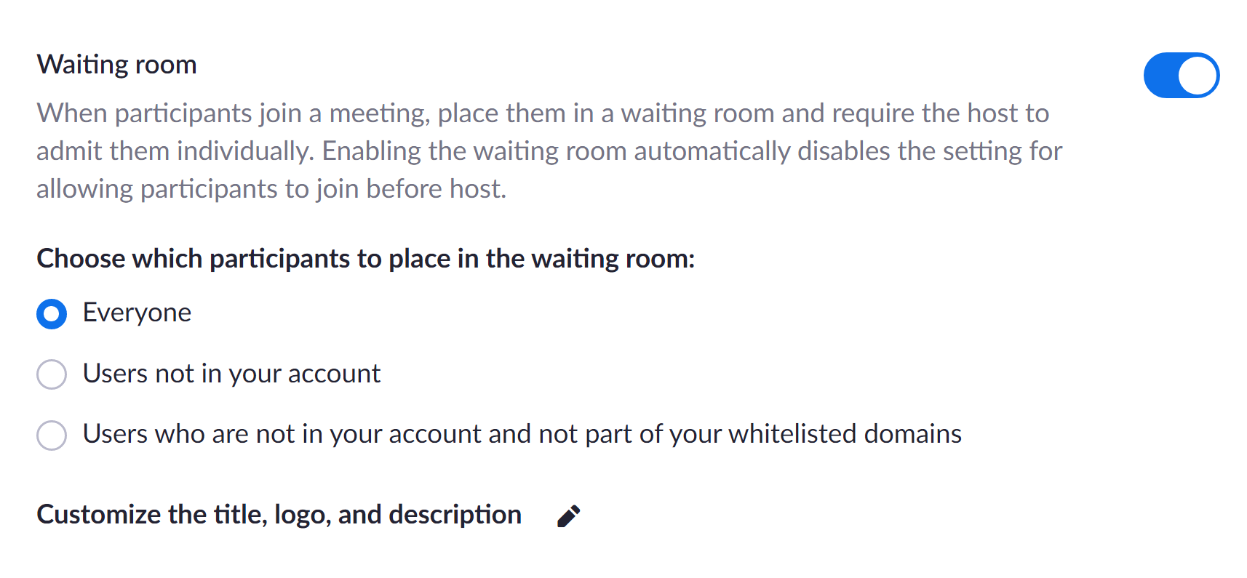Click description line starting 'admit them individually'
The image size is (1247, 578).
tap(549, 151)
